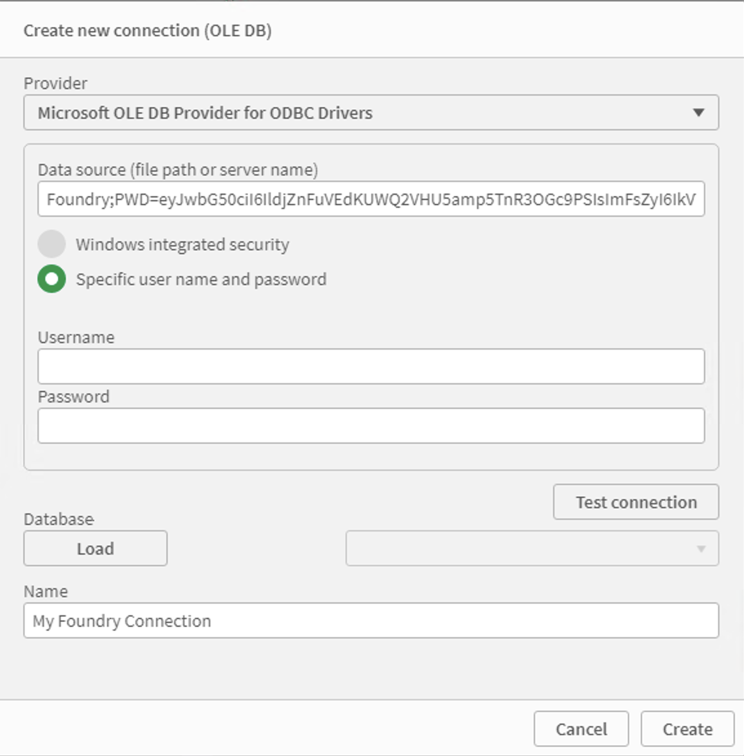Cancel the new connection dialog
This screenshot has height=756, width=744.
(581, 728)
